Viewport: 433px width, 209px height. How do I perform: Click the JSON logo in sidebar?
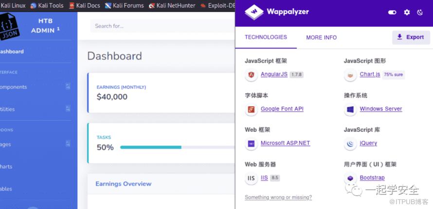pyautogui.click(x=9, y=26)
